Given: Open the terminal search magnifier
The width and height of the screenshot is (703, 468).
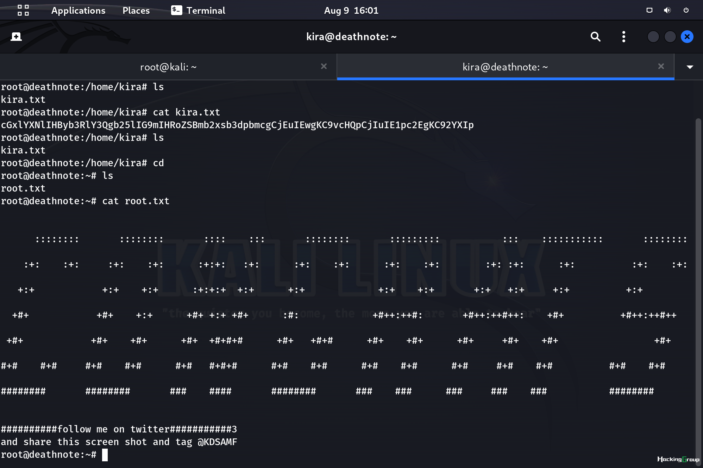Looking at the screenshot, I should click(595, 37).
